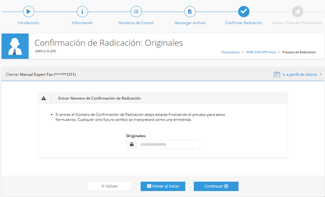The width and height of the screenshot is (325, 197).
Task: Click the Descargar Archivo file icon
Action: click(x=190, y=12)
